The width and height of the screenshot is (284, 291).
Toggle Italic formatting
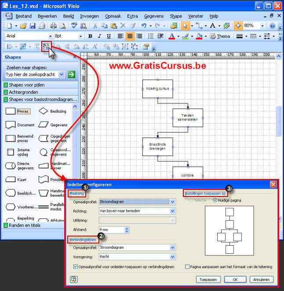click(99, 36)
